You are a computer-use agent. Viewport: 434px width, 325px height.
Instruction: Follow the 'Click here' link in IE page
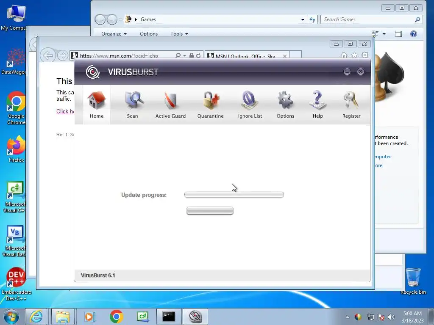point(65,111)
